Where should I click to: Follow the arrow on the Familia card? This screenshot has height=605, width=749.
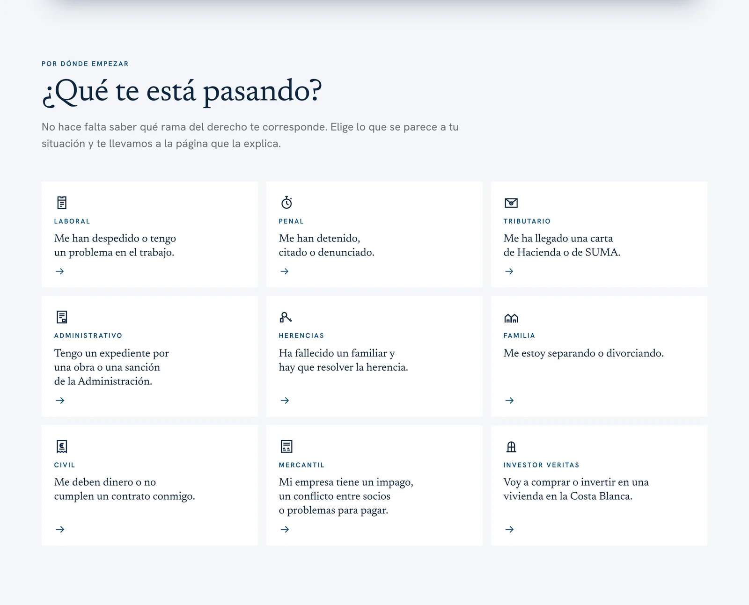509,401
